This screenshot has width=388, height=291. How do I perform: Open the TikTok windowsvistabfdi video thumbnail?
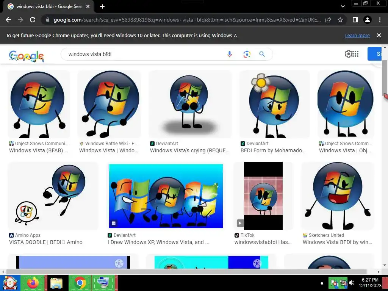point(263,196)
